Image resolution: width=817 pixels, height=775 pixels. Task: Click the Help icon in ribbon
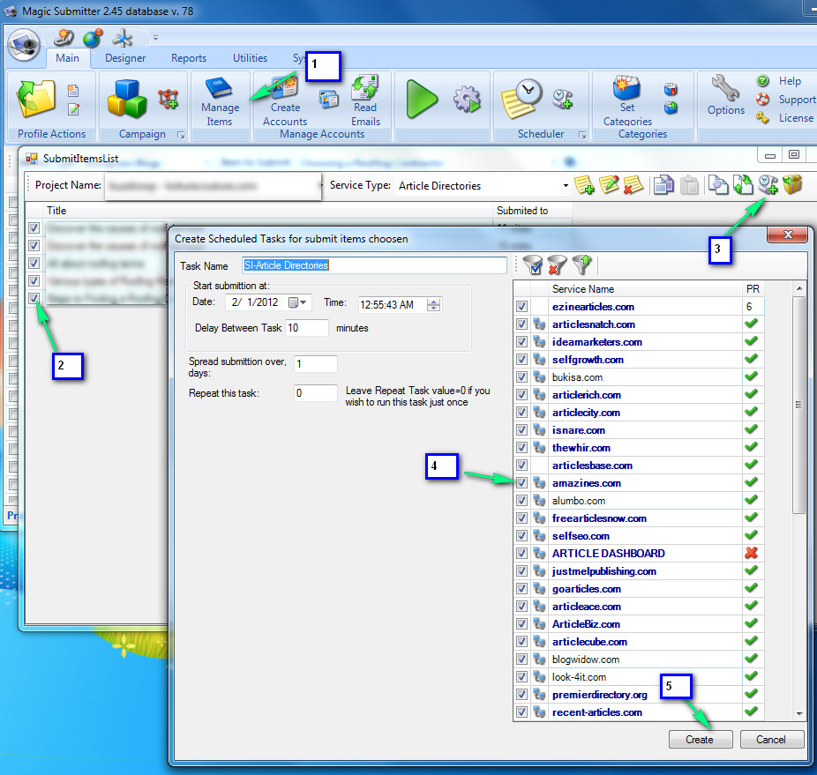pos(762,81)
